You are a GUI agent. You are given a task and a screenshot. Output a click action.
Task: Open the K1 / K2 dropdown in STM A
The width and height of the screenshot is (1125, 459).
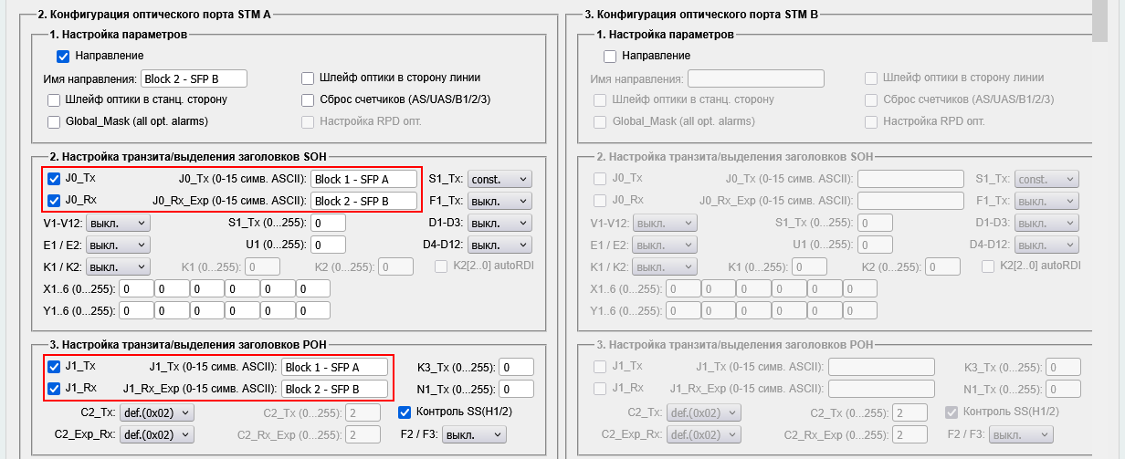(x=118, y=266)
